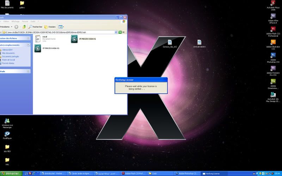Select the install text document file
This screenshot has height=176, width=282.
coord(45,39)
